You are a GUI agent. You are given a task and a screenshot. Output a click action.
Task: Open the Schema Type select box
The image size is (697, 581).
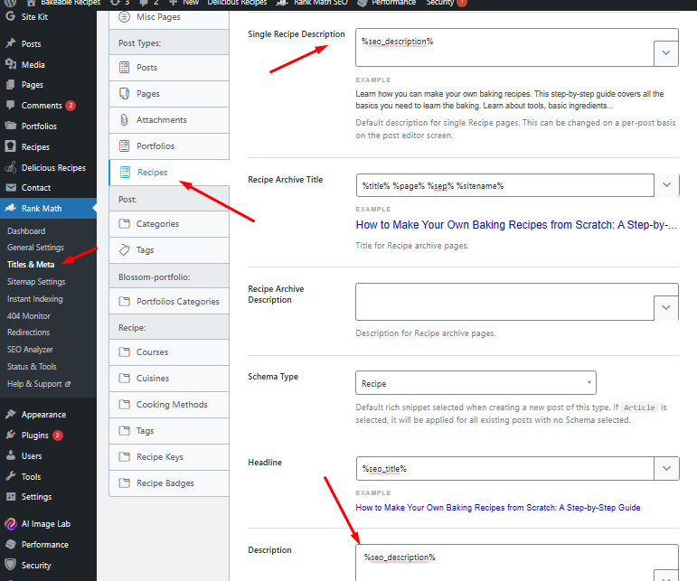pyautogui.click(x=476, y=383)
